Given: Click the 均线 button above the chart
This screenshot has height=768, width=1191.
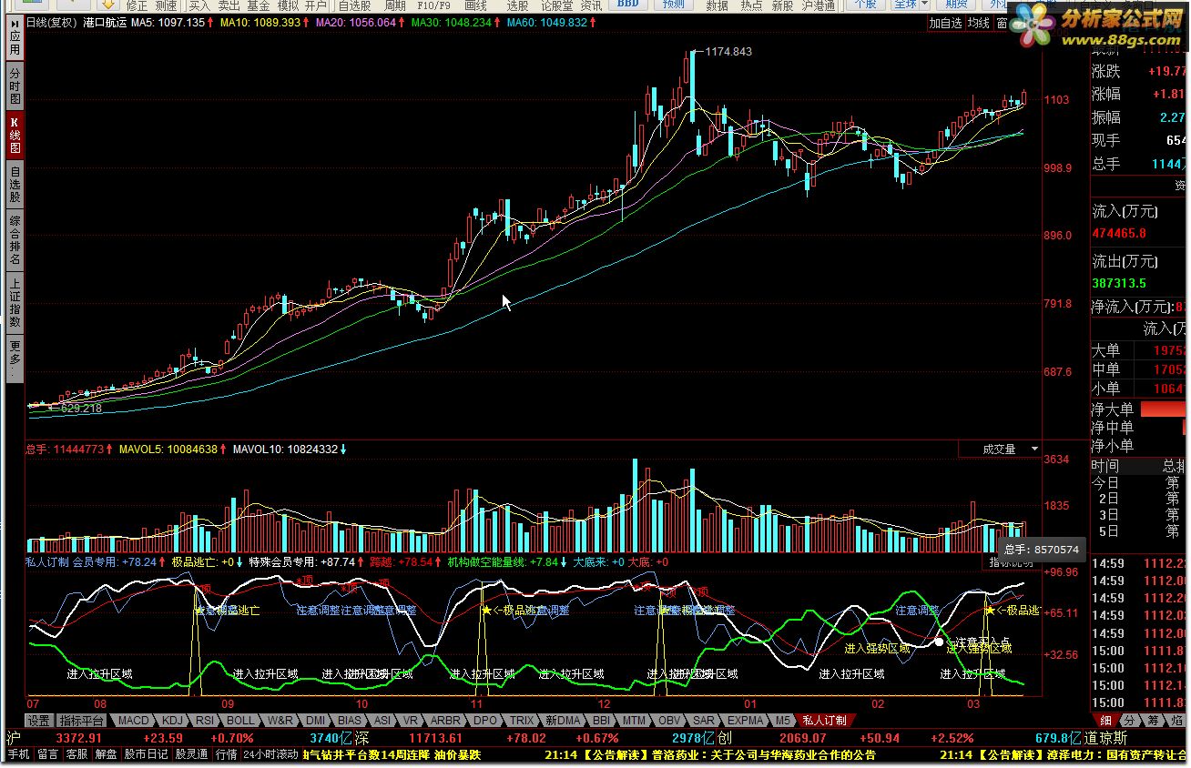Looking at the screenshot, I should pyautogui.click(x=979, y=23).
